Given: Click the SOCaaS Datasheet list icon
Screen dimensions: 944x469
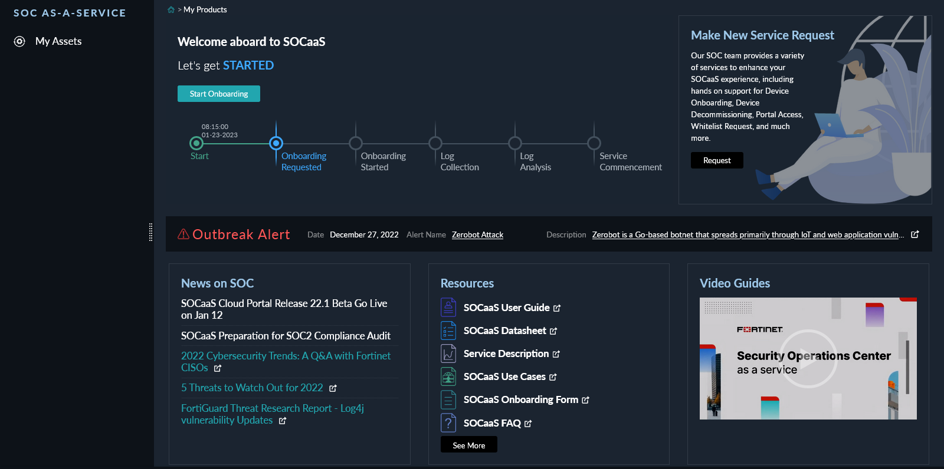Looking at the screenshot, I should (x=448, y=331).
